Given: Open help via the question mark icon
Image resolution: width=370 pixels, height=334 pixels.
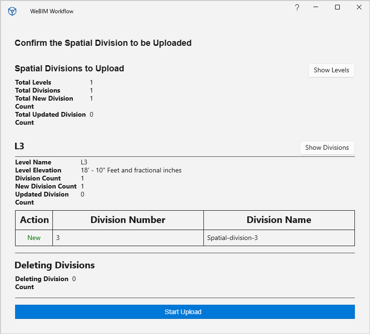Looking at the screenshot, I should (x=297, y=8).
